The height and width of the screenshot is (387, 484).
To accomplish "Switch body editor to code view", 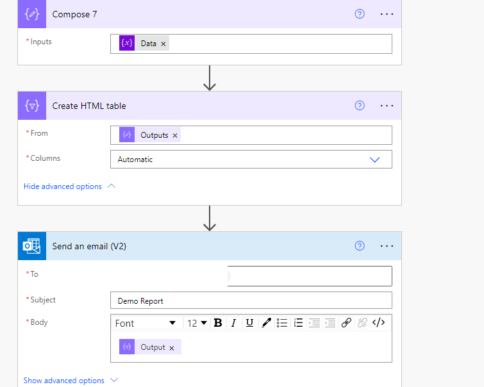I will pos(378,323).
